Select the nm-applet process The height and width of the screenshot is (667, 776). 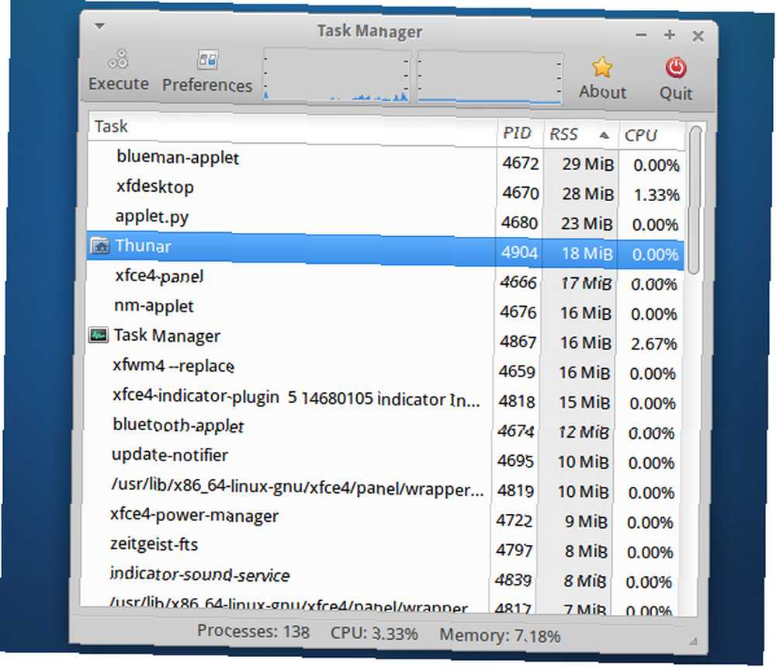coord(154,305)
